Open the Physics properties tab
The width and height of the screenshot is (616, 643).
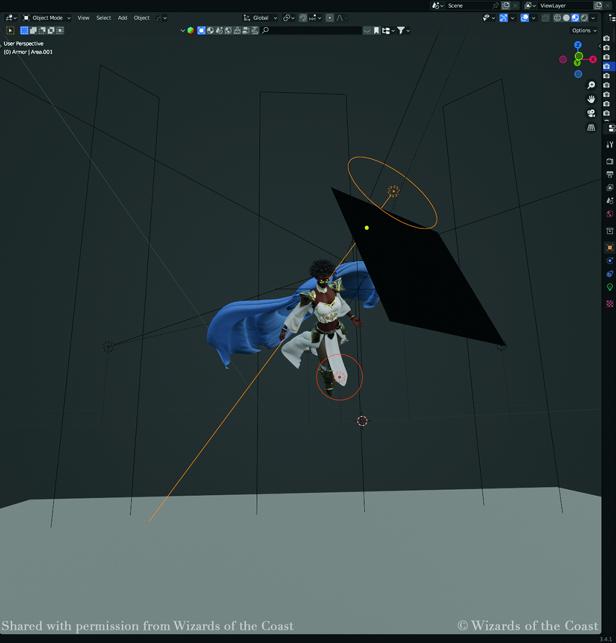(x=610, y=261)
